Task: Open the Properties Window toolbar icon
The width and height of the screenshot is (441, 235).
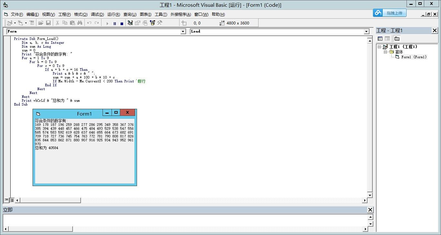Action: 138,23
